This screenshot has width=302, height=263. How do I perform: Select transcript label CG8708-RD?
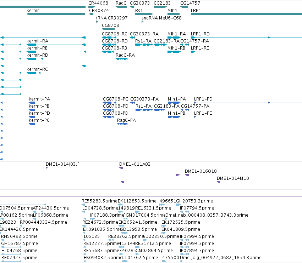[115, 41]
